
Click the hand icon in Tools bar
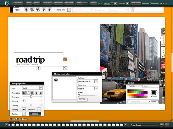[132, 10]
